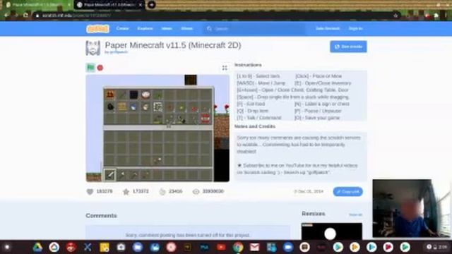452x254 pixels.
Task: Select the fourth hotbar slot item
Action: coord(146,174)
